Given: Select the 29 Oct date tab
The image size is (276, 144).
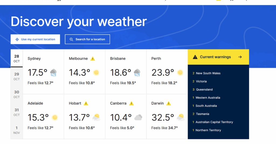Looking at the screenshot, I should point(17,76).
